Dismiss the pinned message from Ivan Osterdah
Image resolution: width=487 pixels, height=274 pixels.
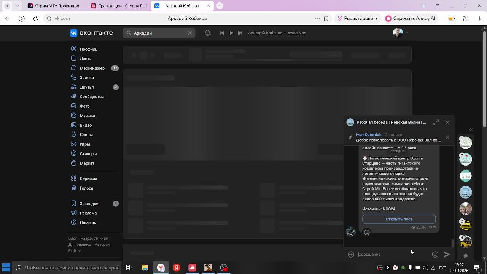point(447,137)
